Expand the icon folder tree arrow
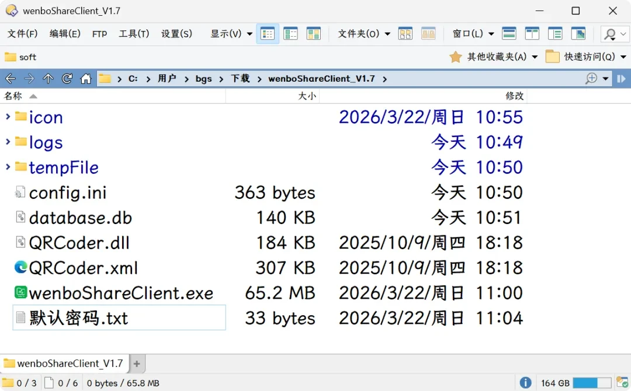Image resolution: width=631 pixels, height=391 pixels. click(x=8, y=117)
